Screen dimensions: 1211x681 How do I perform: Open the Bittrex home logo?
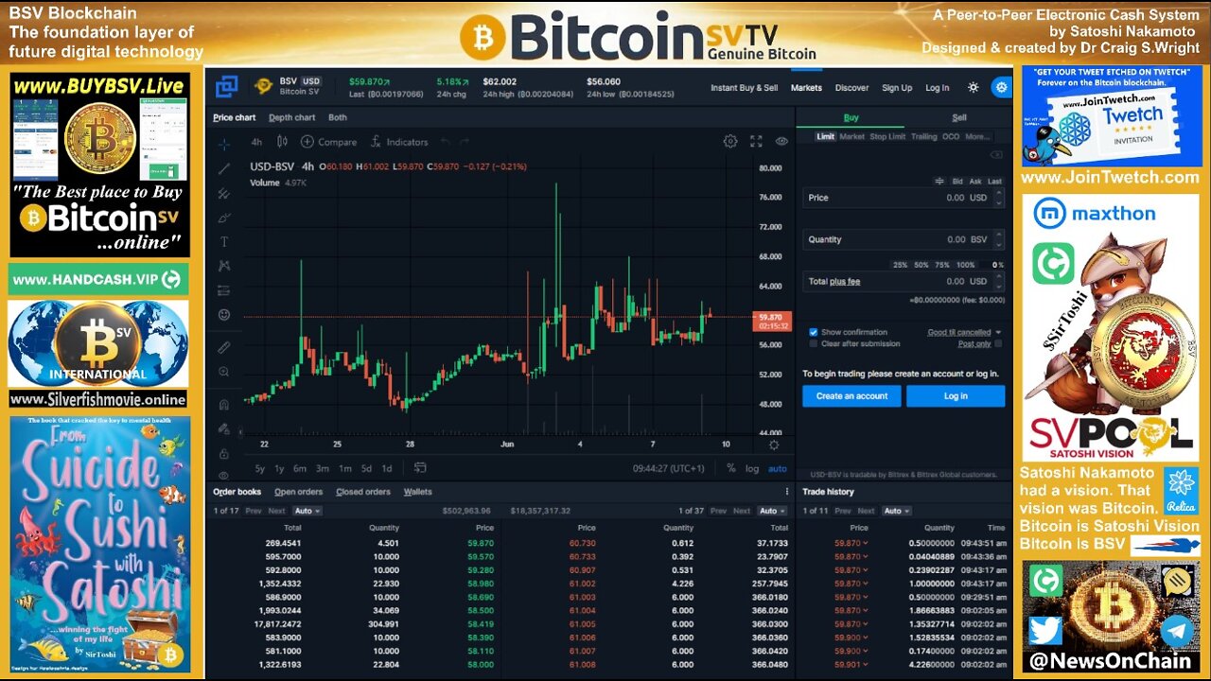click(x=226, y=87)
